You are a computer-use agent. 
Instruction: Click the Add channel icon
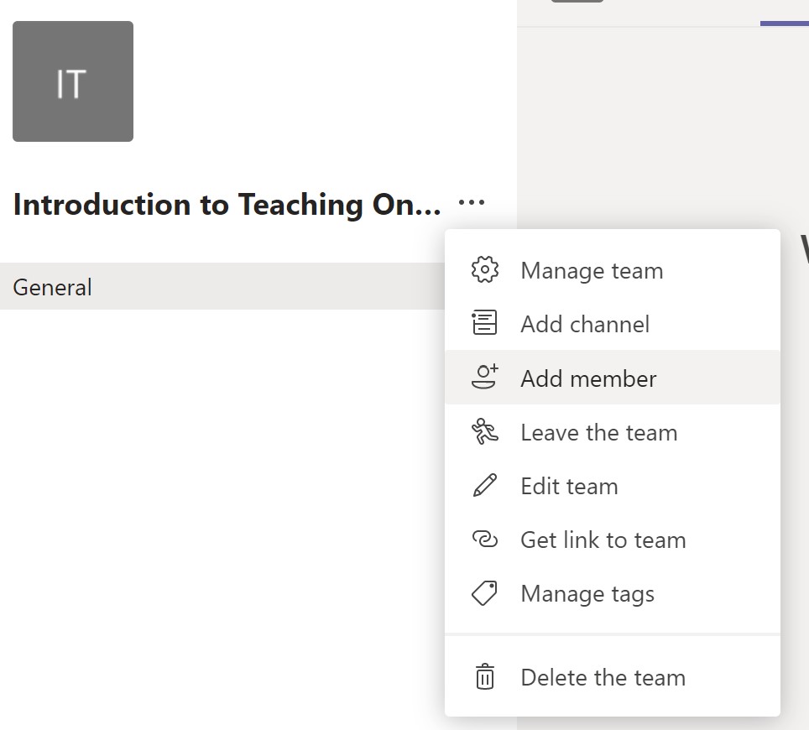pos(483,324)
